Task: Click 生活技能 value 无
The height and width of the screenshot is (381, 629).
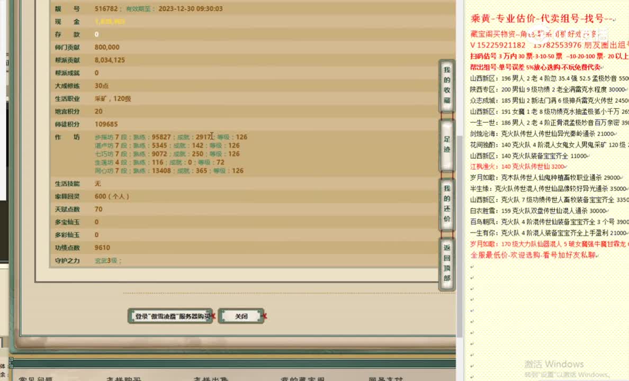Action: 98,183
